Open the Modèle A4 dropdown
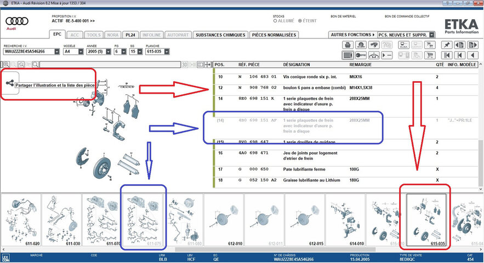Screen dimensions: 484x263 [81, 52]
